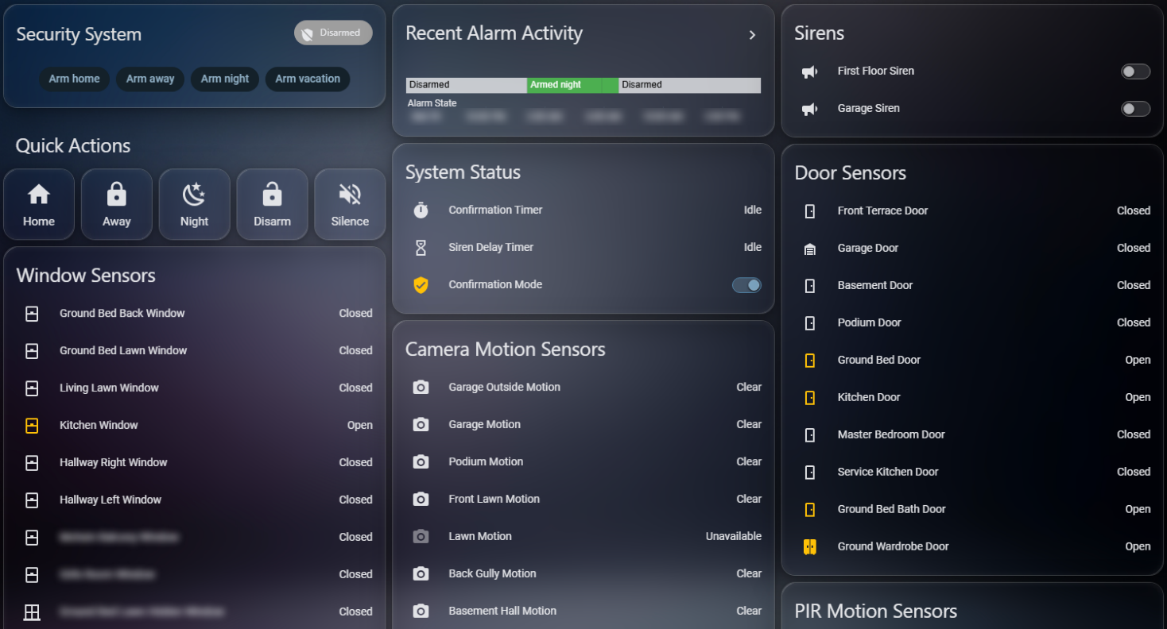Click the Confirmation Mode shield icon
Image resolution: width=1167 pixels, height=629 pixels.
421,285
